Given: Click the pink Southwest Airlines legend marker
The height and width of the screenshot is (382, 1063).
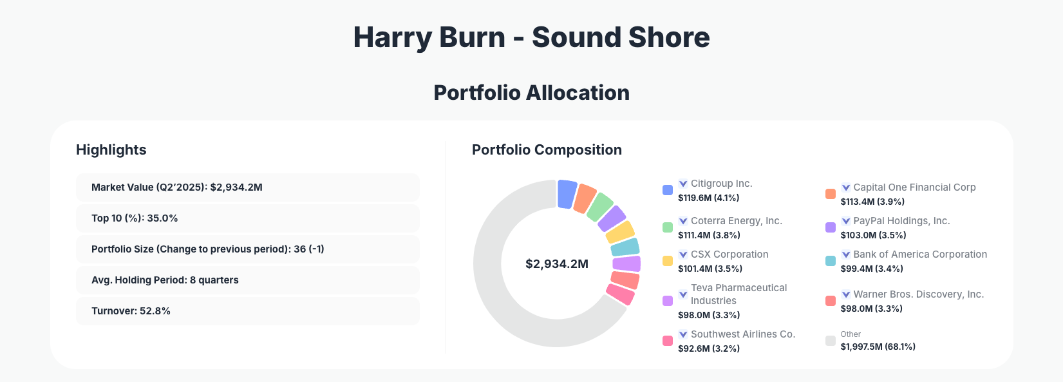Looking at the screenshot, I should click(x=668, y=340).
